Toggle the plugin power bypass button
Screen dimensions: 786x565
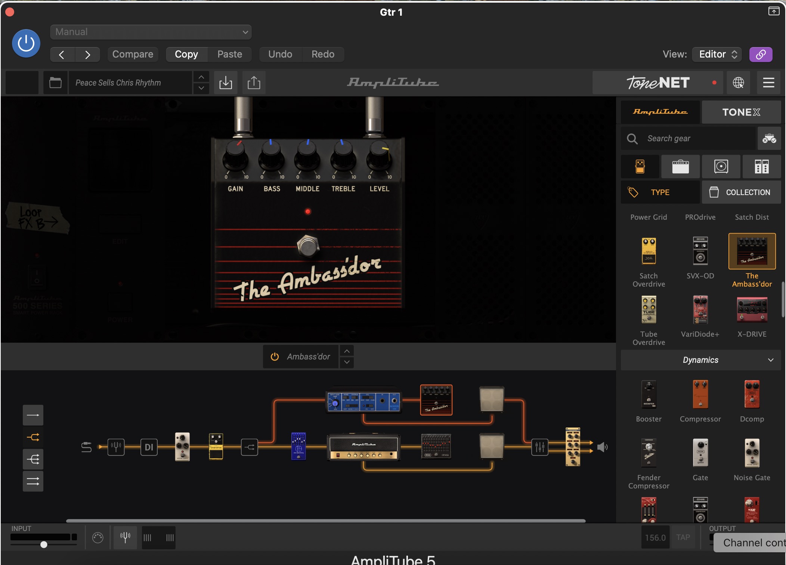click(x=26, y=43)
